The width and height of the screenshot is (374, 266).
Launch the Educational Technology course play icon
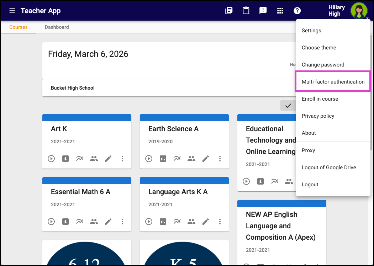tap(246, 181)
